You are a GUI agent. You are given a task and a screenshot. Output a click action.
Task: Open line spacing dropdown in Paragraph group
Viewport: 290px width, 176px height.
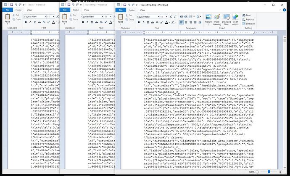coord(199,17)
